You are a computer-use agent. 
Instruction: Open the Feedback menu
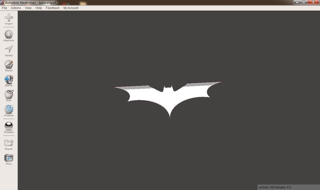coord(53,8)
